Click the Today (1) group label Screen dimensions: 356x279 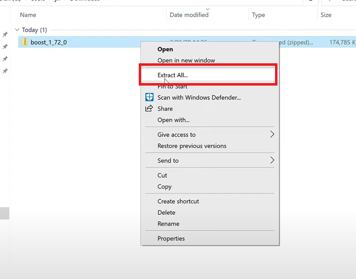click(34, 30)
